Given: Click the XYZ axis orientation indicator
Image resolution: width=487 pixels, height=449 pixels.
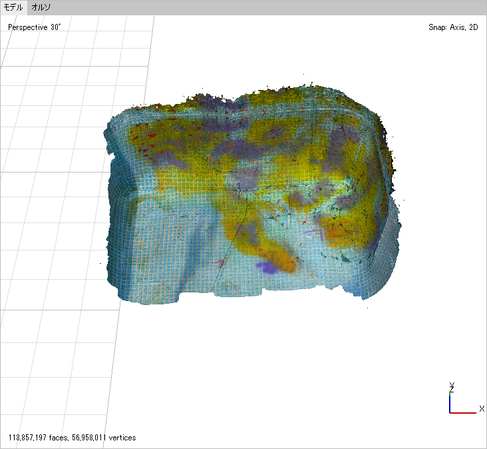Looking at the screenshot, I should tap(466, 398).
